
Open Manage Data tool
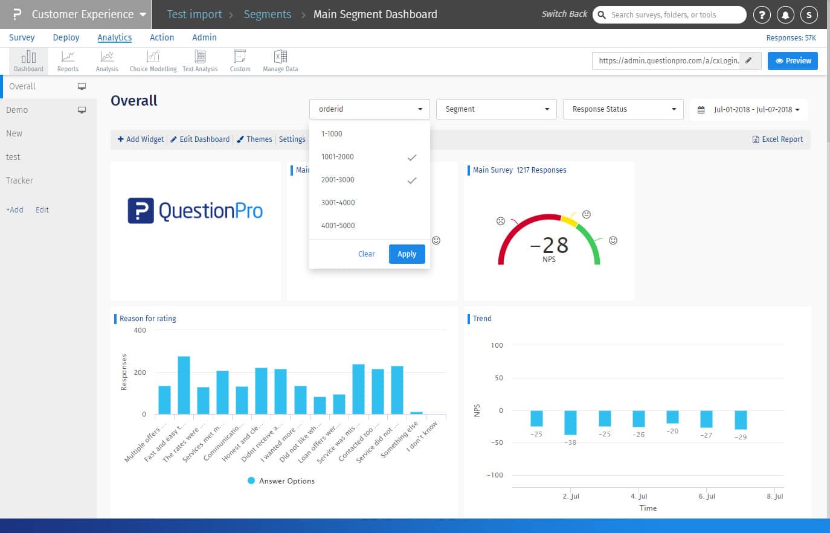tap(280, 61)
